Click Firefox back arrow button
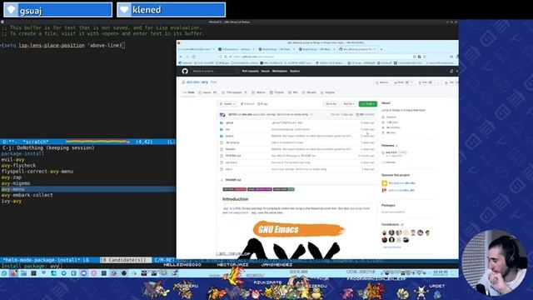 pos(181,57)
